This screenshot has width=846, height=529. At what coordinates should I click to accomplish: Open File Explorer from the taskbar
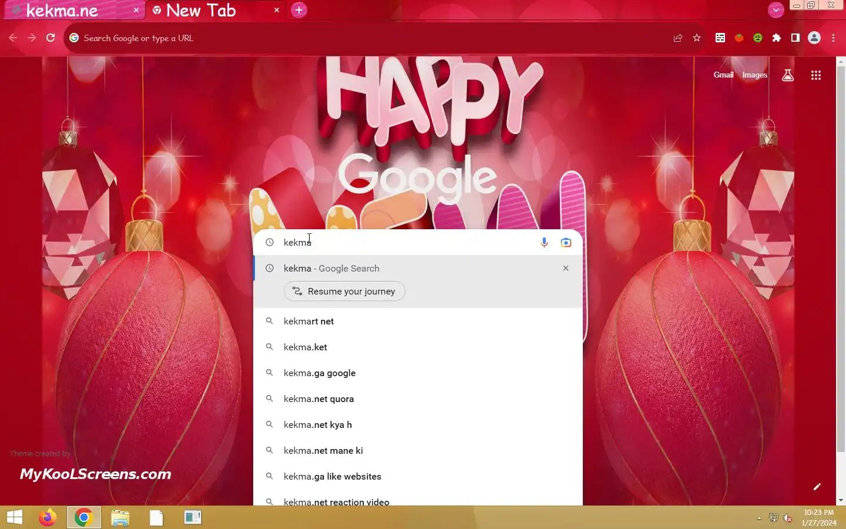(120, 517)
